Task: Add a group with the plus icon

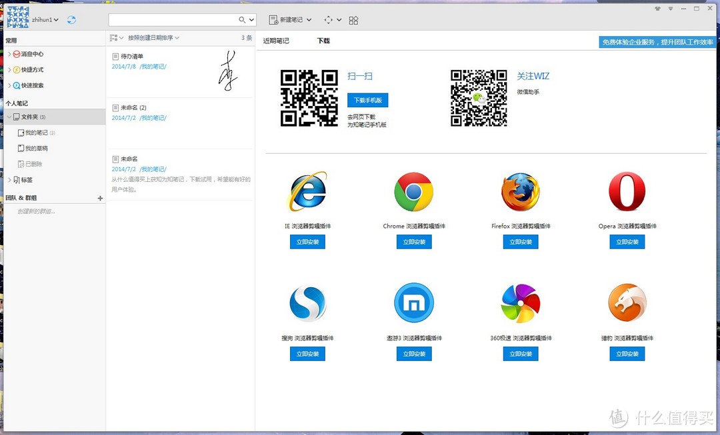Action: (x=100, y=199)
